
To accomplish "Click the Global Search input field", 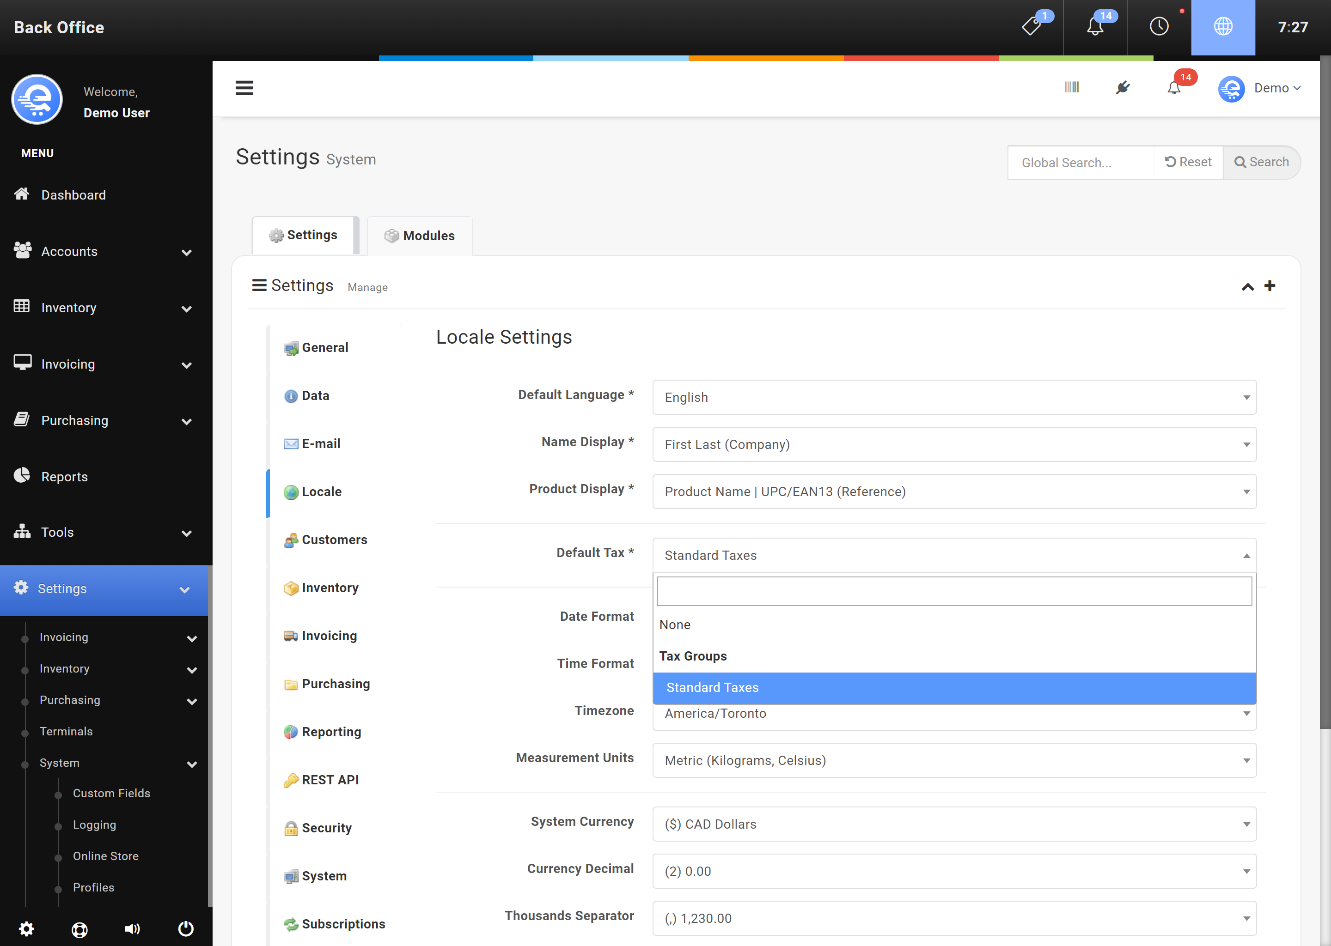I will click(1081, 163).
